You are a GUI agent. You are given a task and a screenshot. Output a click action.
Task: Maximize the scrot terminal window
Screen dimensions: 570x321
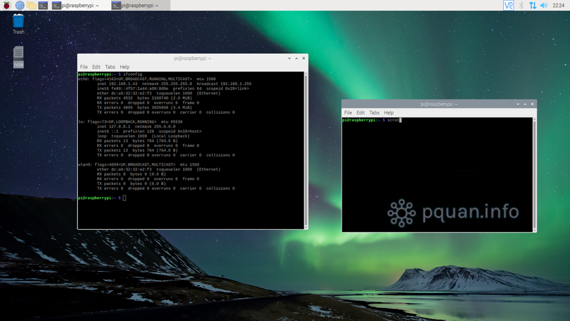[x=525, y=104]
